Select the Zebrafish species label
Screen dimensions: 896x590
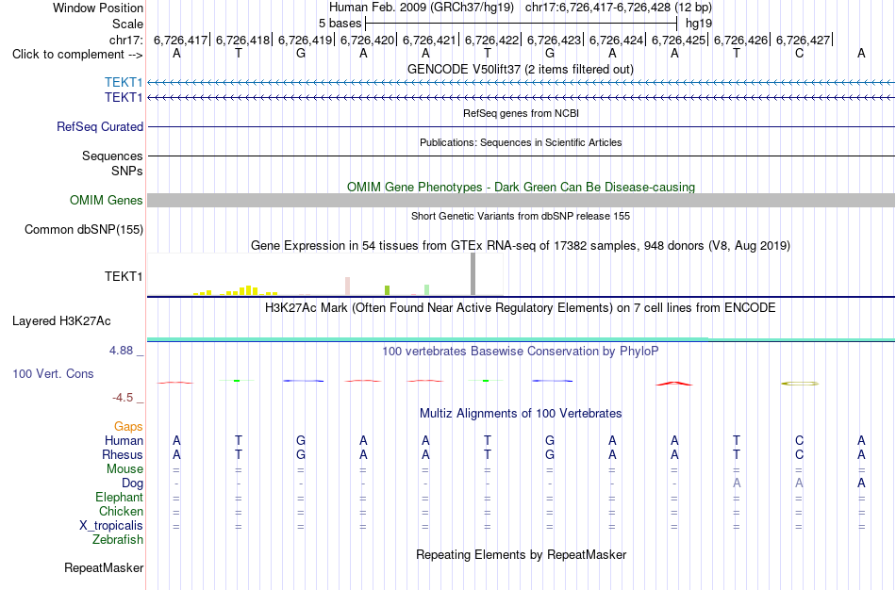pos(118,539)
